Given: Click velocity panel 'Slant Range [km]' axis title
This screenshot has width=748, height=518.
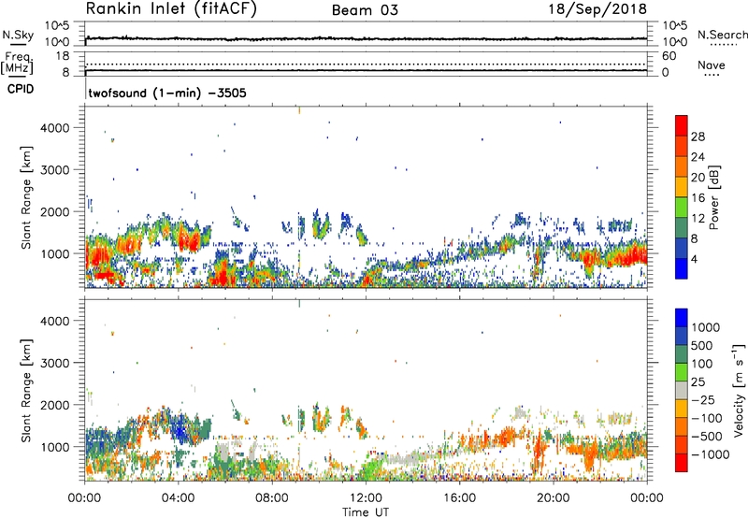Looking at the screenshot, I should point(26,390).
